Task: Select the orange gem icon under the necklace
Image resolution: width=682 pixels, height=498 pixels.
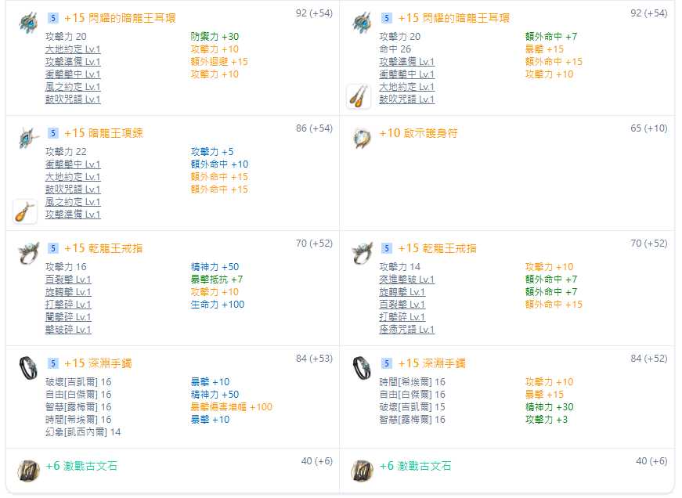Action: [x=24, y=211]
